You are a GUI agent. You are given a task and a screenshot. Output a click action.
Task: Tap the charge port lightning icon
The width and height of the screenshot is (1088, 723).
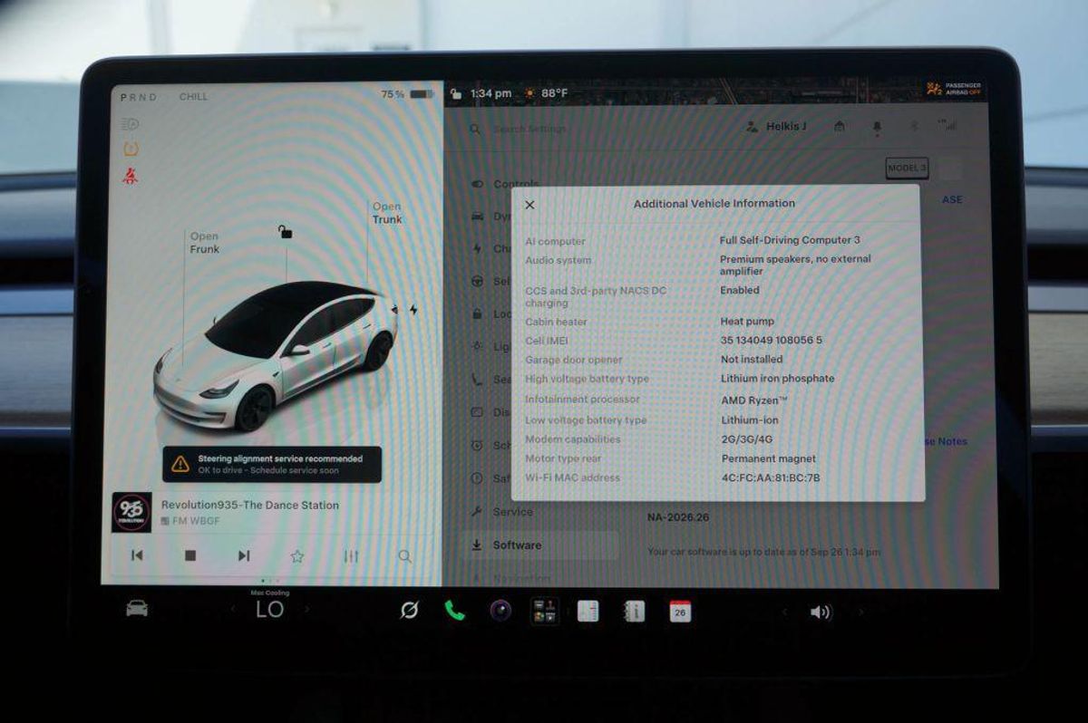pyautogui.click(x=413, y=310)
